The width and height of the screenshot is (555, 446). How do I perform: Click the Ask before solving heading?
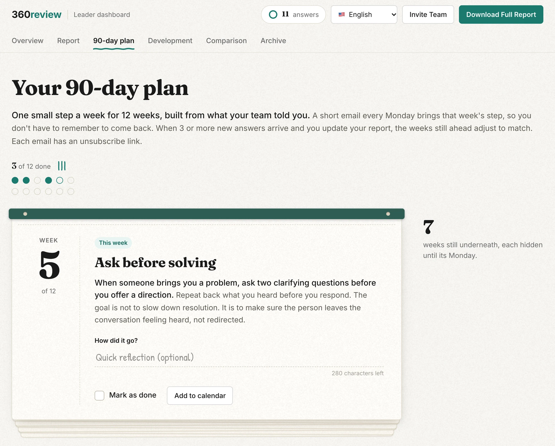[x=155, y=262]
